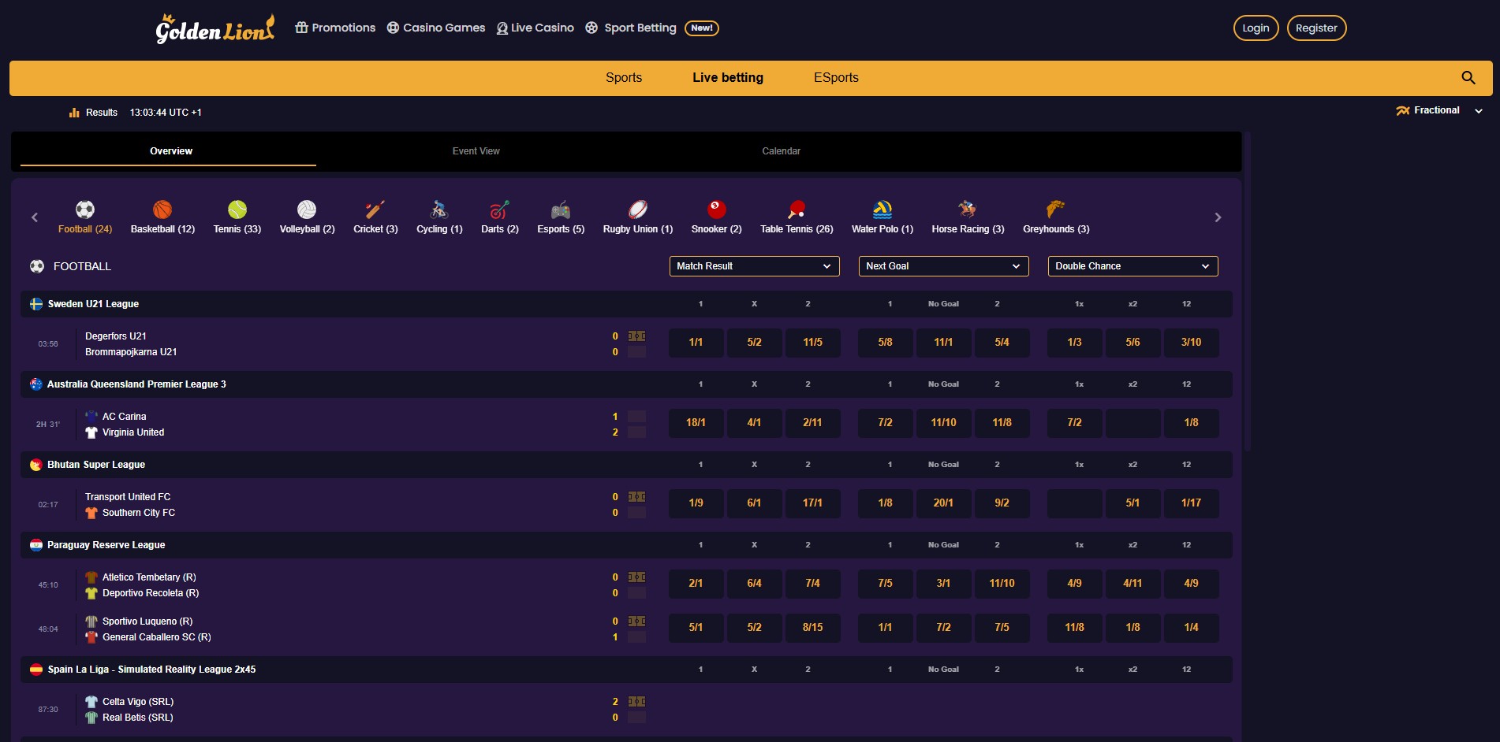Click the Results bar-chart icon

tap(74, 112)
